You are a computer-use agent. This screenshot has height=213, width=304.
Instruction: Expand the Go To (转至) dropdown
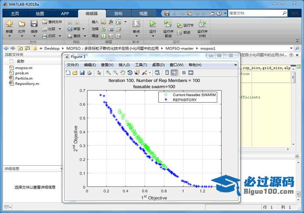click(83, 29)
